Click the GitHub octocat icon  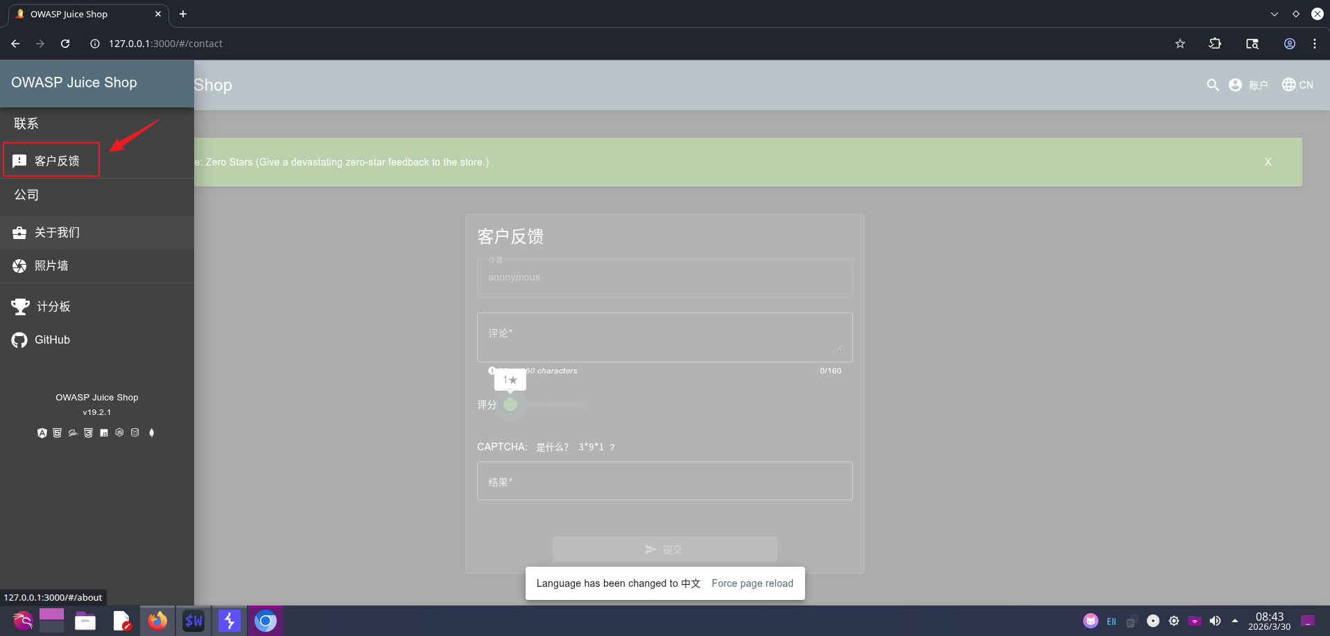pyautogui.click(x=19, y=340)
